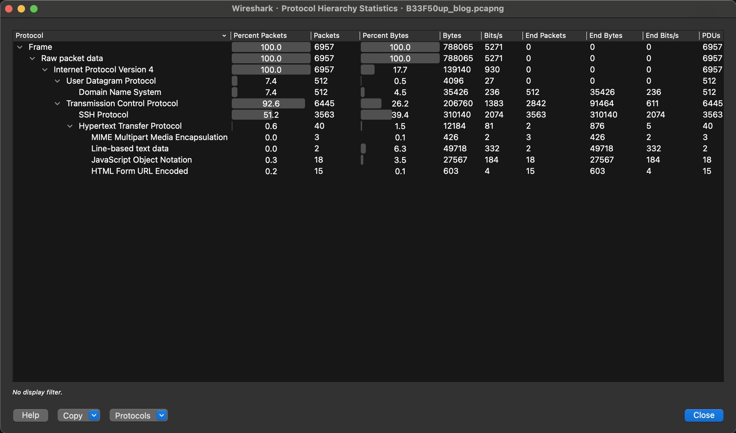Viewport: 736px width, 433px height.
Task: Collapse Transmission Control Protocol node
Action: [x=57, y=103]
